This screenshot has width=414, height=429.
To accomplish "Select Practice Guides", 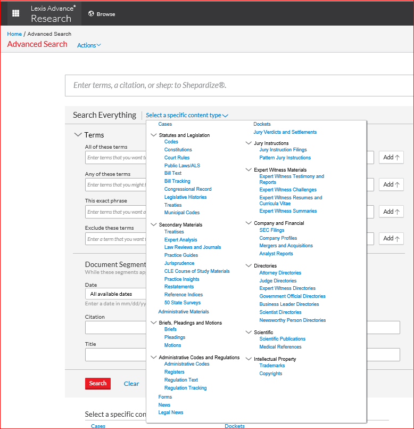I will (x=181, y=255).
